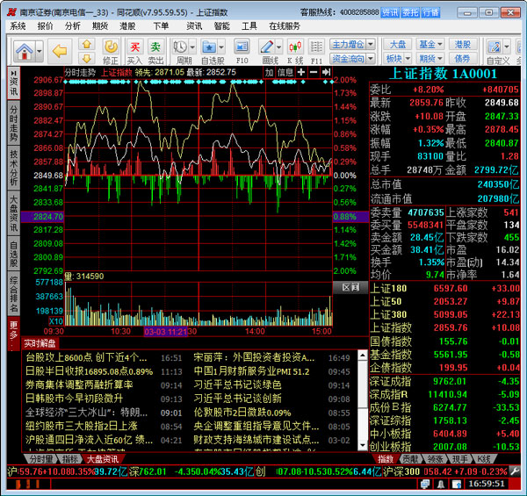
Task: Zoom out chart with minus icon
Action: click(x=314, y=72)
